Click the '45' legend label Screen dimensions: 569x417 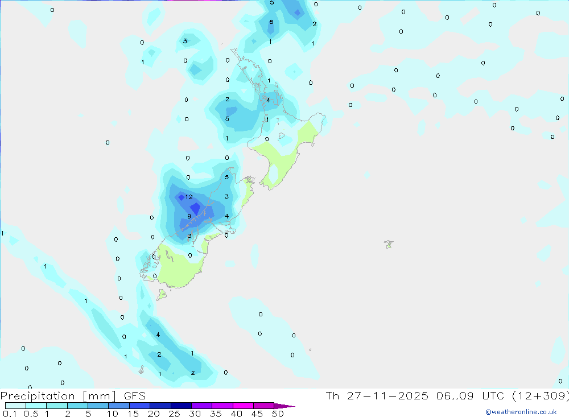257,414
